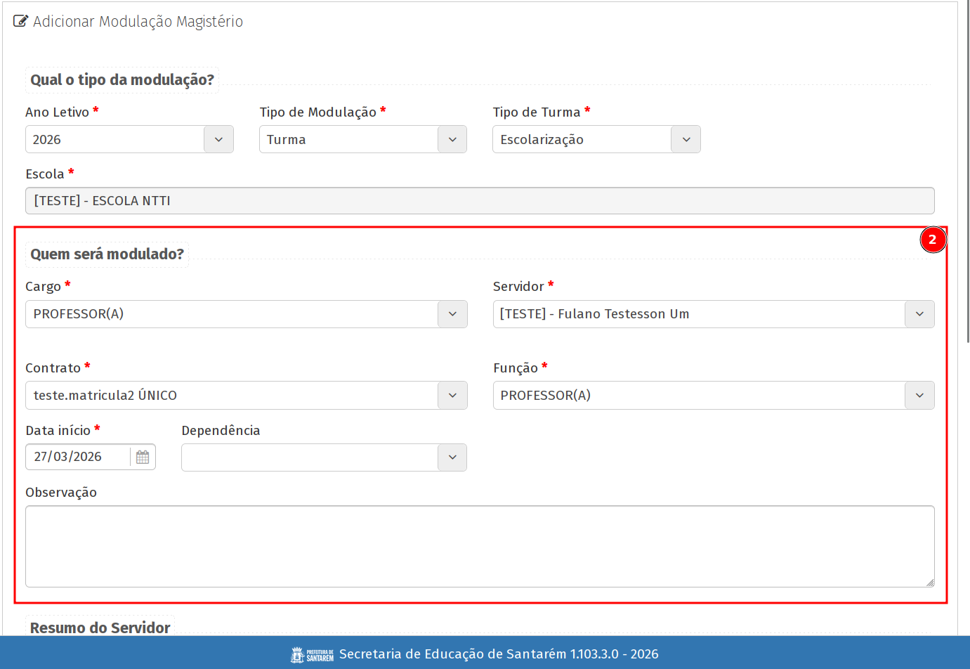The height and width of the screenshot is (669, 970).
Task: Open the Tipo de Modulação dropdown arrow
Action: point(452,140)
